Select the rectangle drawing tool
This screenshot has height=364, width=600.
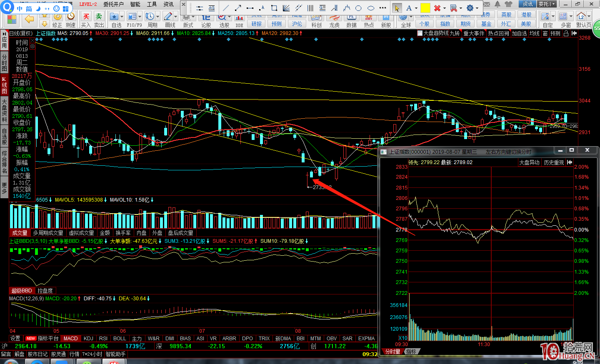(274, 8)
